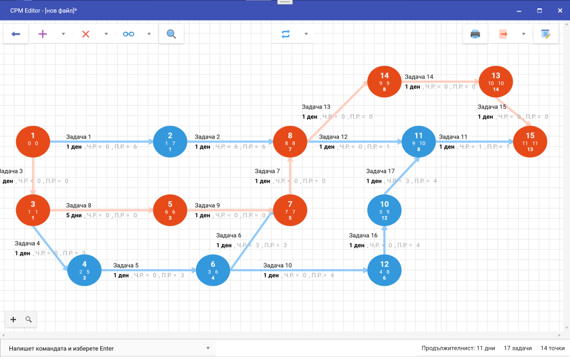Select blue node 10 in the diagram
The width and height of the screenshot is (570, 357).
pyautogui.click(x=384, y=210)
